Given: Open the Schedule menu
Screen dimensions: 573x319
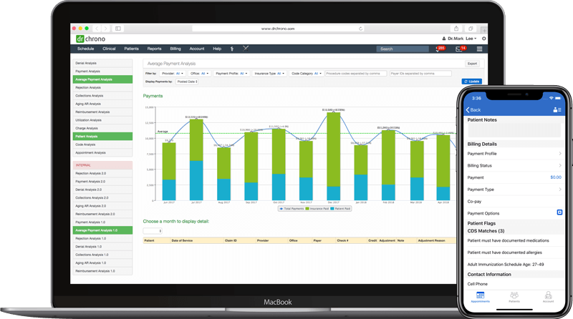Looking at the screenshot, I should click(x=85, y=49).
